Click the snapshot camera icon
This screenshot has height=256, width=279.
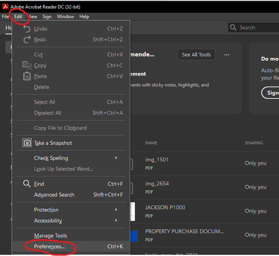(27, 143)
